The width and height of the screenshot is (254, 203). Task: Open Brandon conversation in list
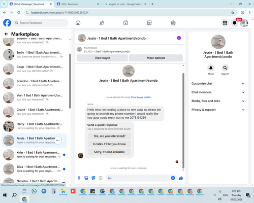[35, 83]
